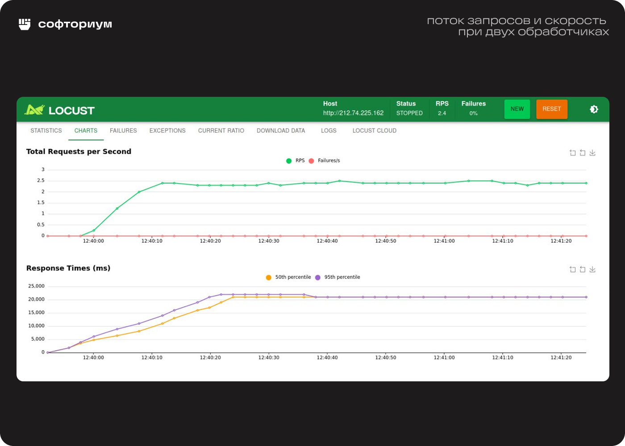
Task: Switch to the Statistics tab
Action: pos(46,131)
